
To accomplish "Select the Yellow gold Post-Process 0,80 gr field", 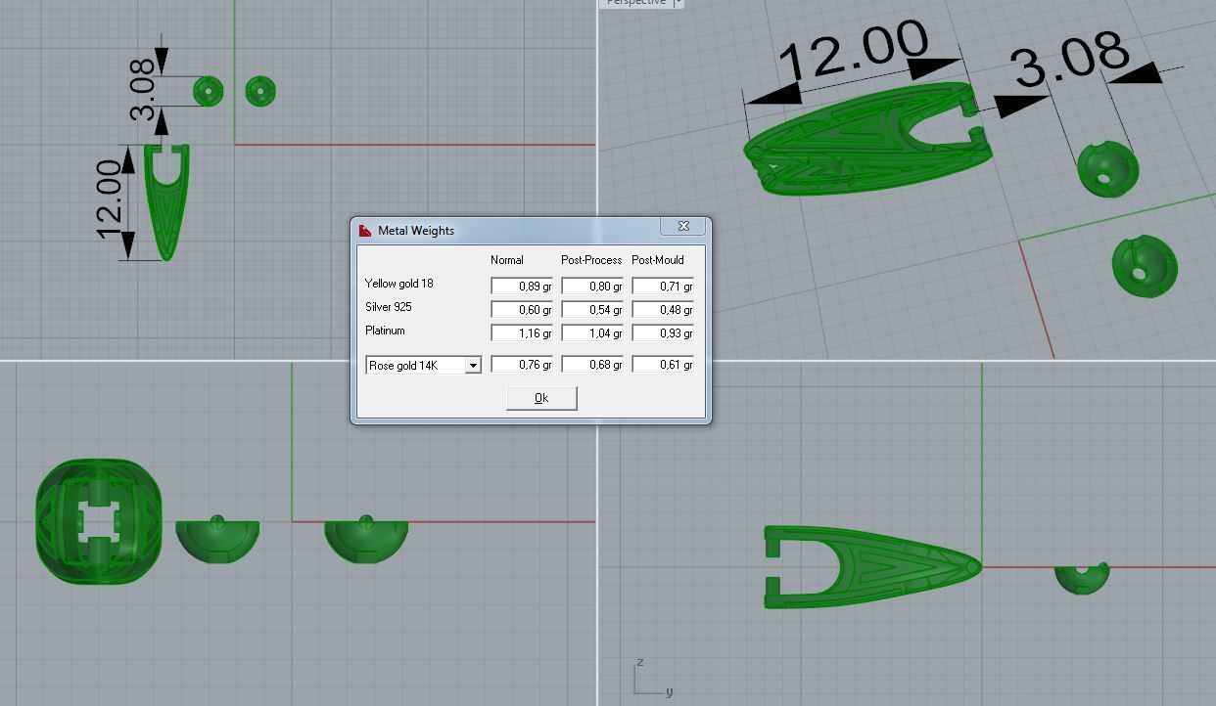I will 592,286.
